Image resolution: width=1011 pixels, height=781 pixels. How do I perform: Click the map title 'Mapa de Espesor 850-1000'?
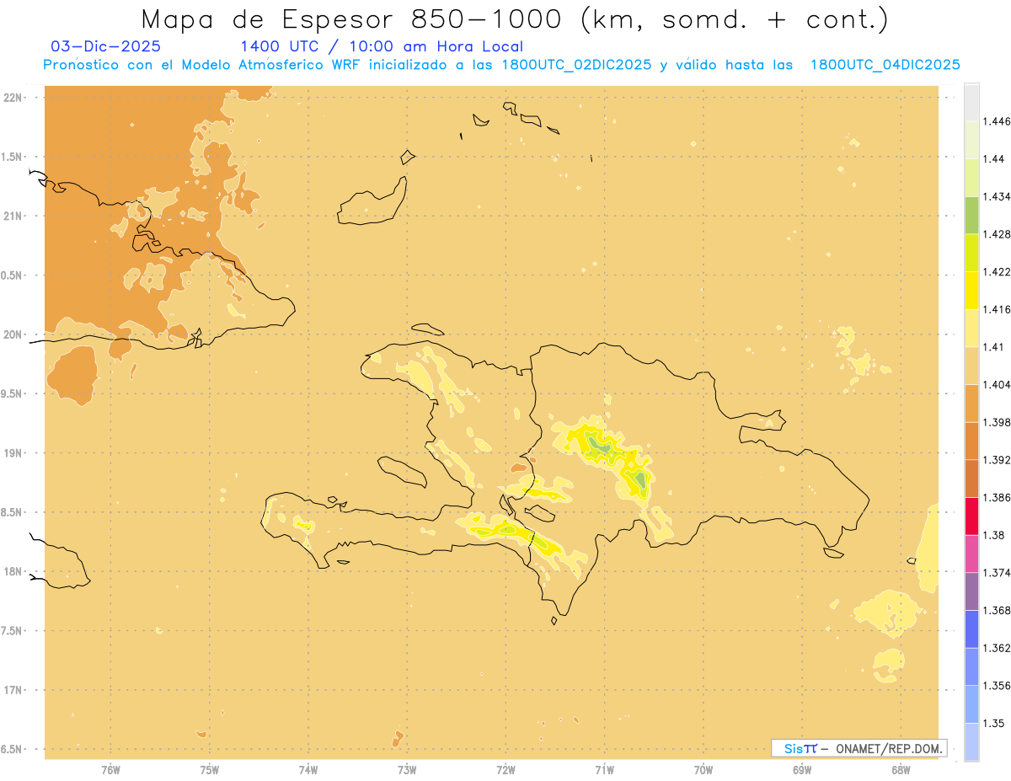pos(354,19)
